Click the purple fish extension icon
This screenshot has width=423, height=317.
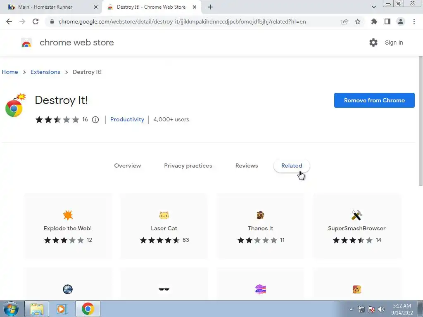click(x=260, y=289)
